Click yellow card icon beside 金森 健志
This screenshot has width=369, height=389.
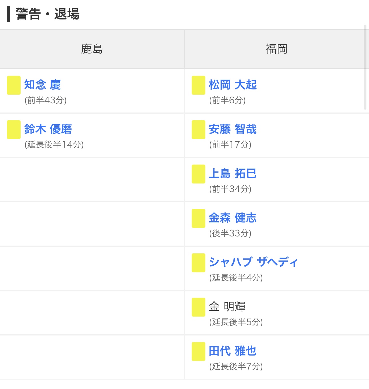point(199,218)
